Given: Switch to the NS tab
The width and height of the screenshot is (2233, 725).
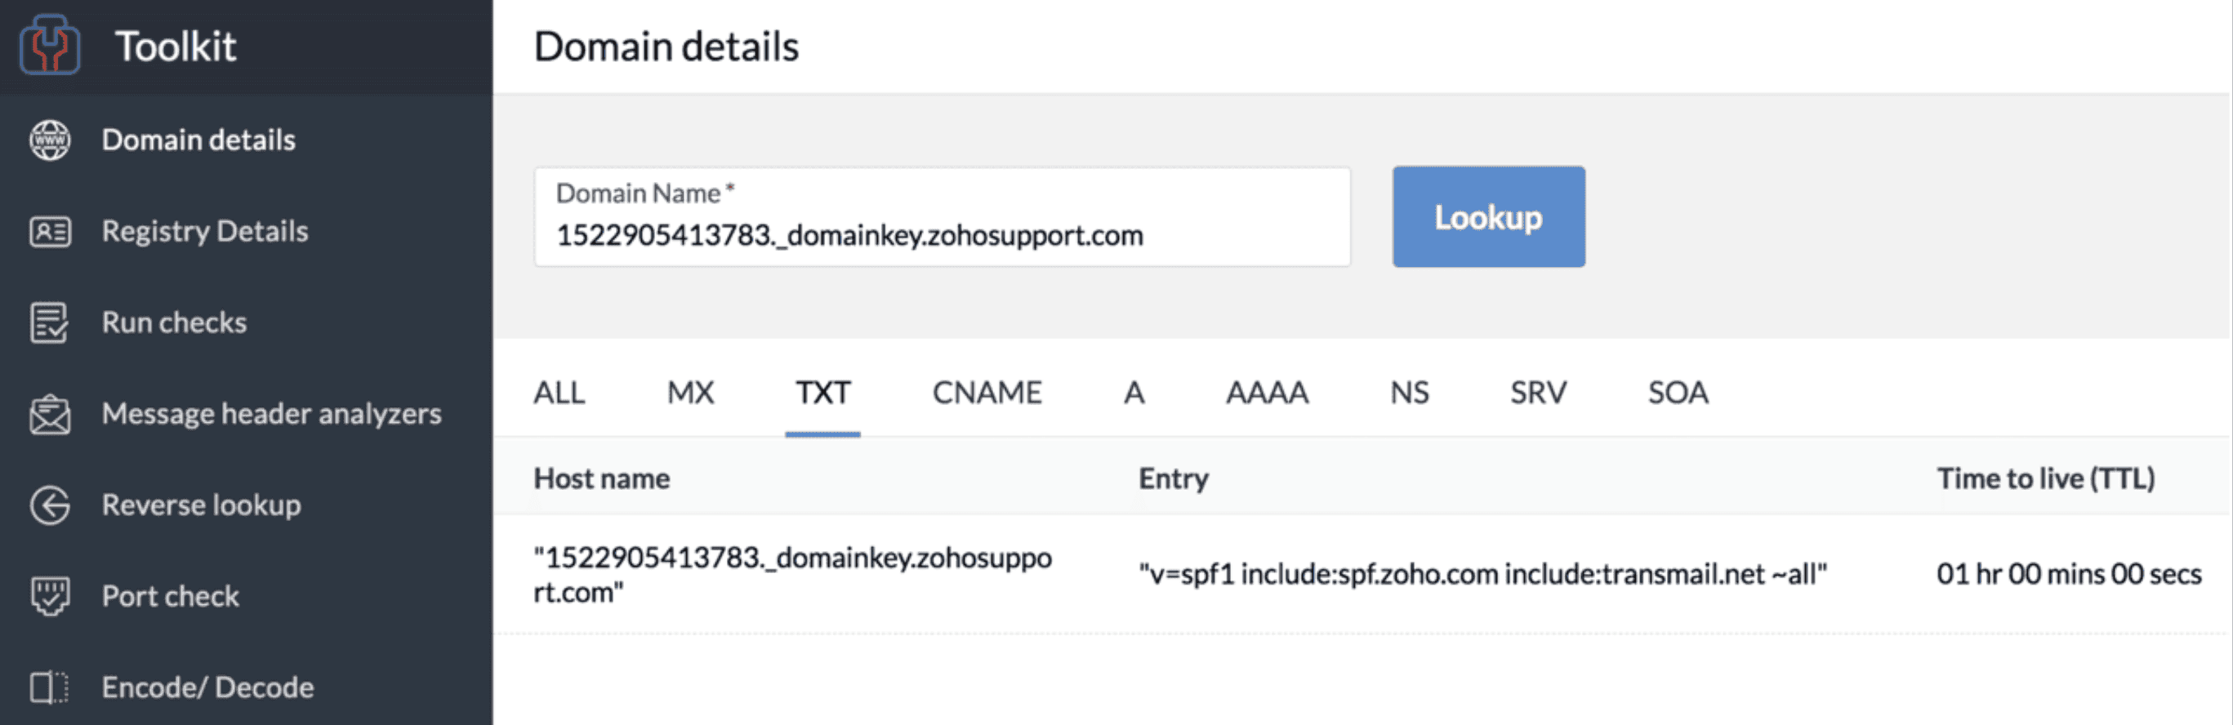Looking at the screenshot, I should [1409, 394].
